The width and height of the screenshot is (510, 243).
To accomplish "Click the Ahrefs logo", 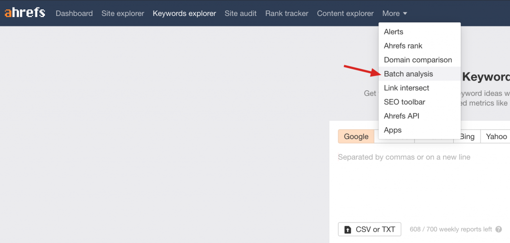I will (25, 13).
